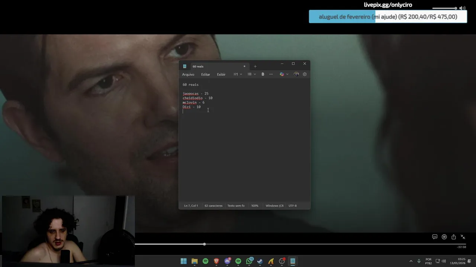Open Steam from the taskbar

pos(260,261)
